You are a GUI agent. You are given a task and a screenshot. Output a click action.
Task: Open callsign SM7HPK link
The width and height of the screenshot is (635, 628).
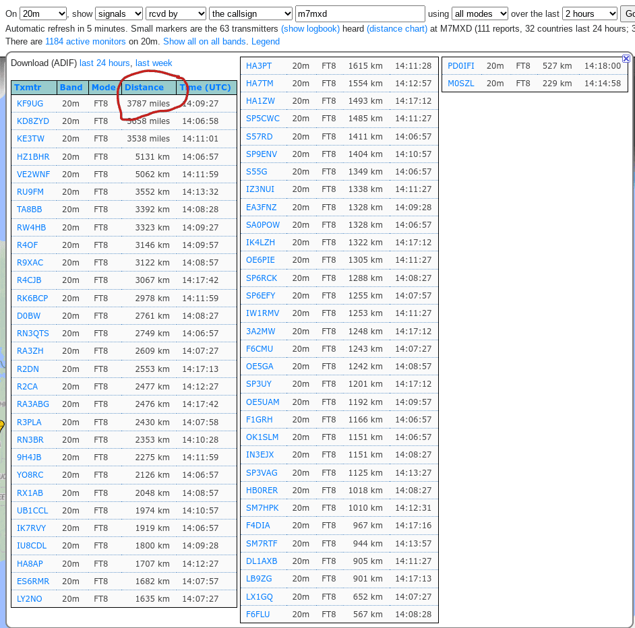pos(262,508)
